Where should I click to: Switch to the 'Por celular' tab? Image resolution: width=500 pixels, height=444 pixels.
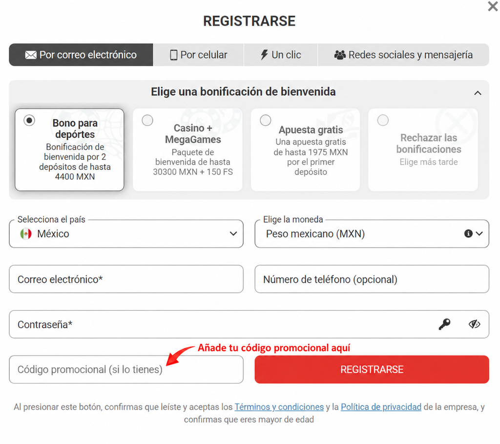point(198,55)
